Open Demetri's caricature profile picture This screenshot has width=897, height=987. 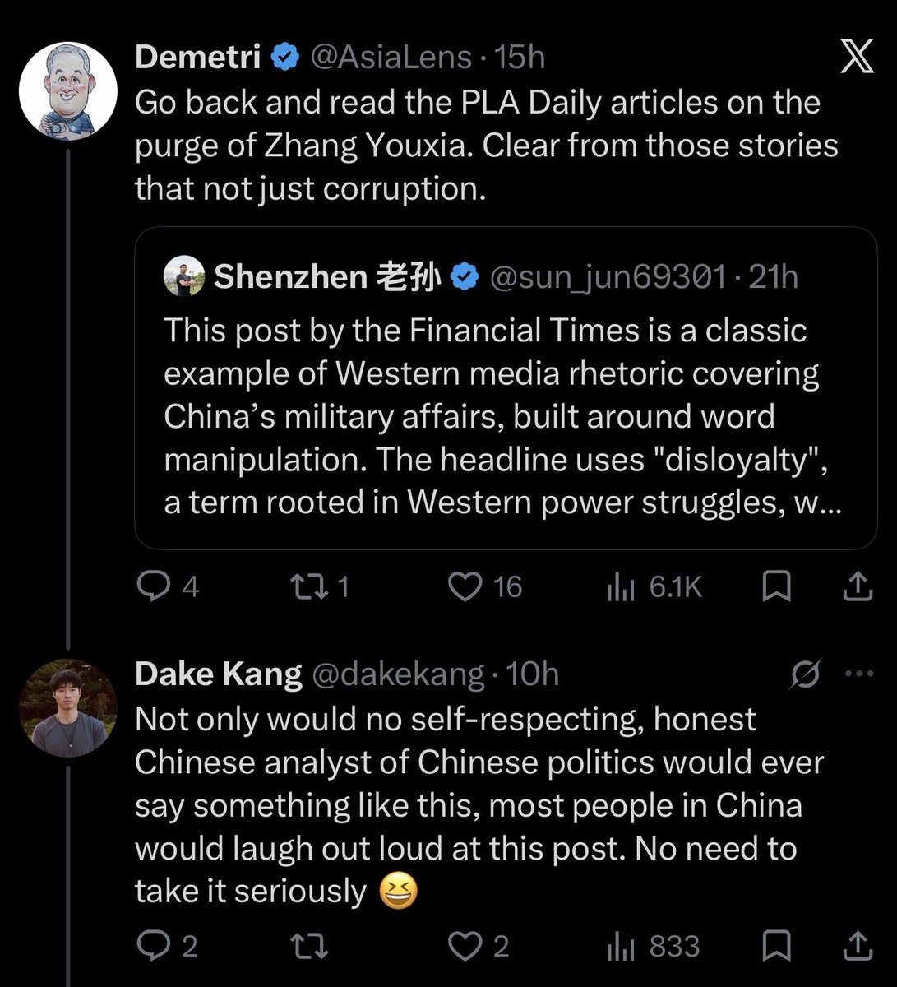click(68, 91)
